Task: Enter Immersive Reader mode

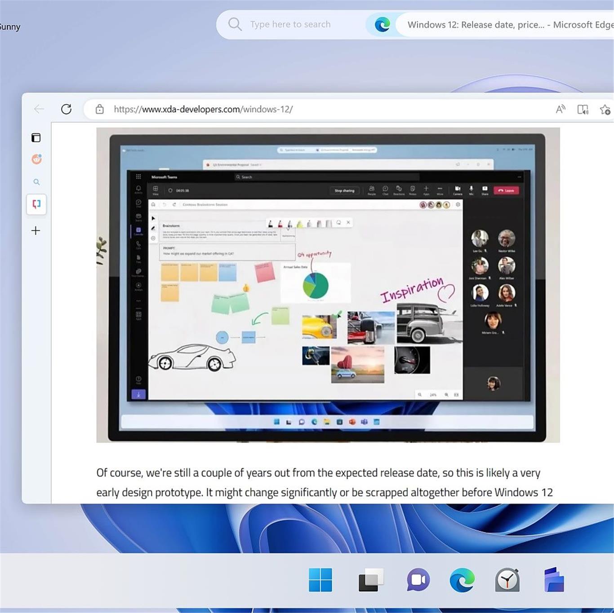Action: (x=583, y=109)
